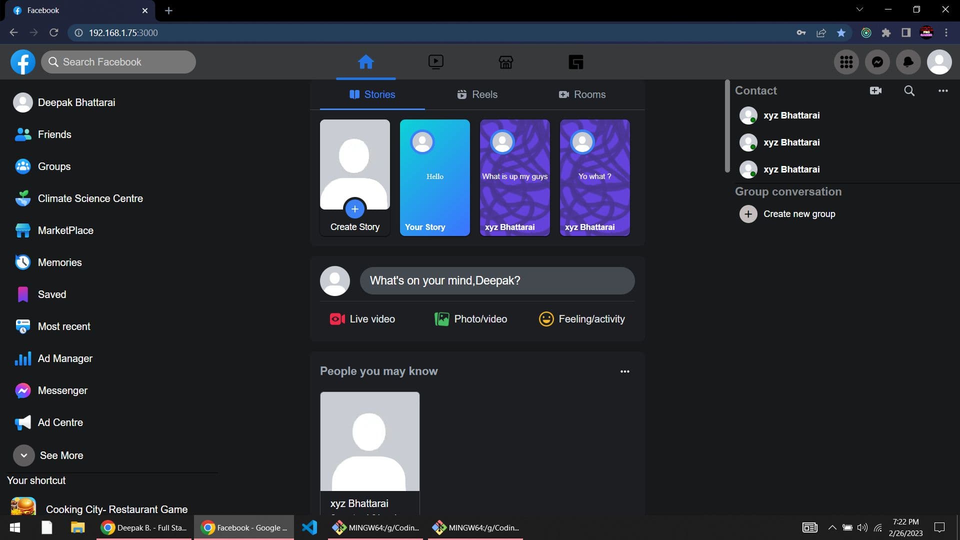Toggle browser side panel icon

click(905, 32)
